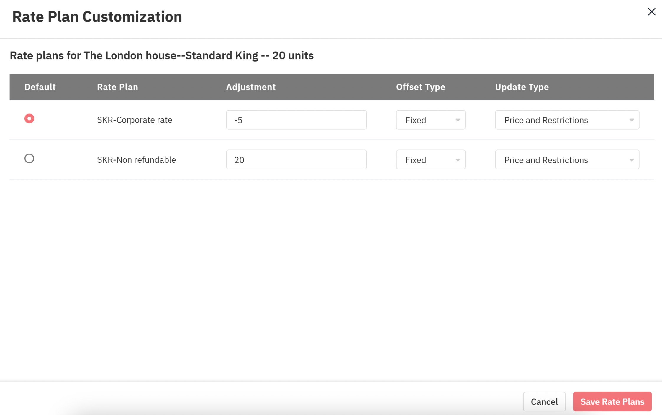Image resolution: width=662 pixels, height=415 pixels.
Task: Click the Rate Plan column header
Action: click(117, 87)
